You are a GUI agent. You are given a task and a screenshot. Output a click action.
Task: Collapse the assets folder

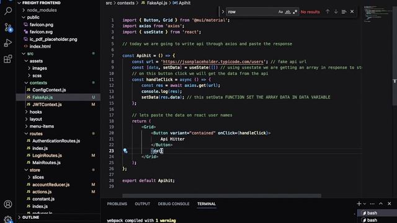pos(26,61)
